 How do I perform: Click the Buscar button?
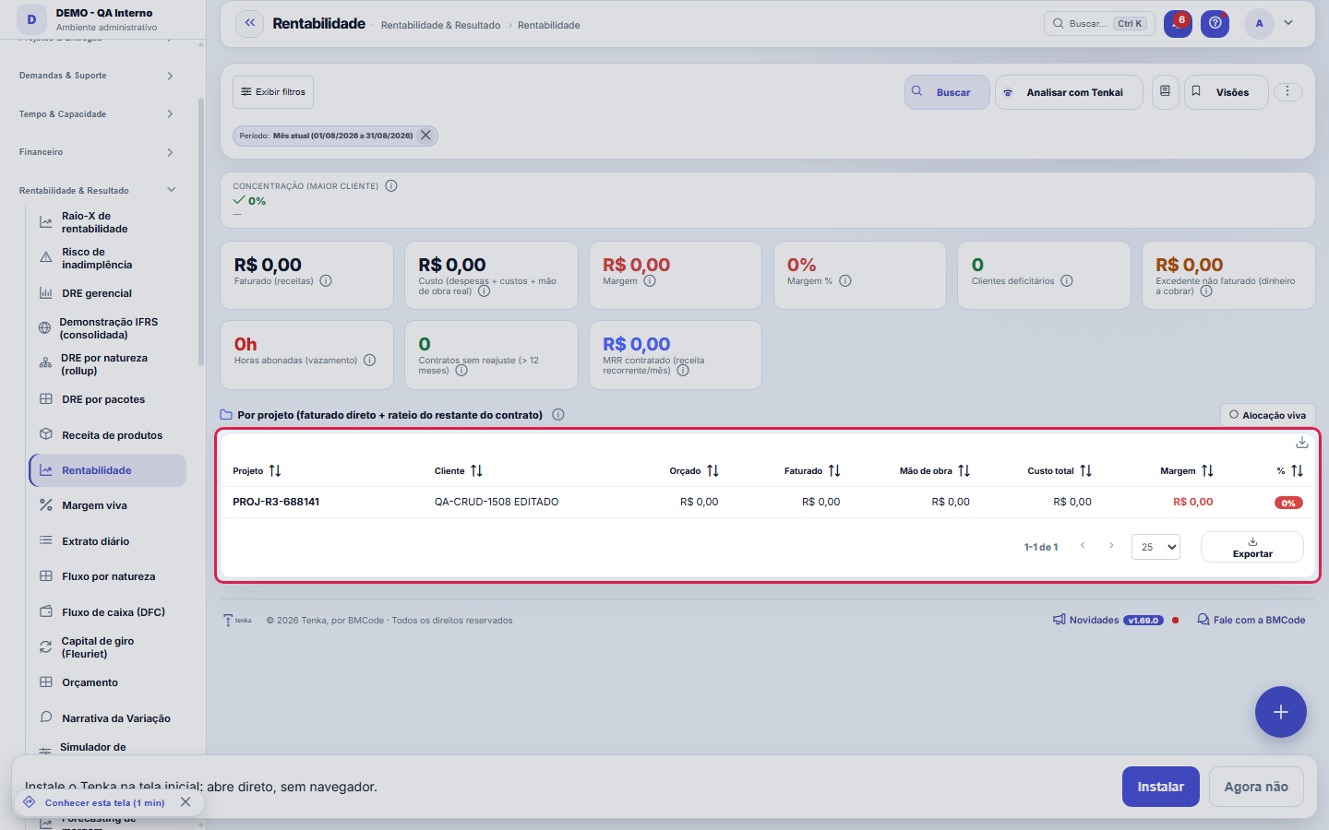coord(947,92)
